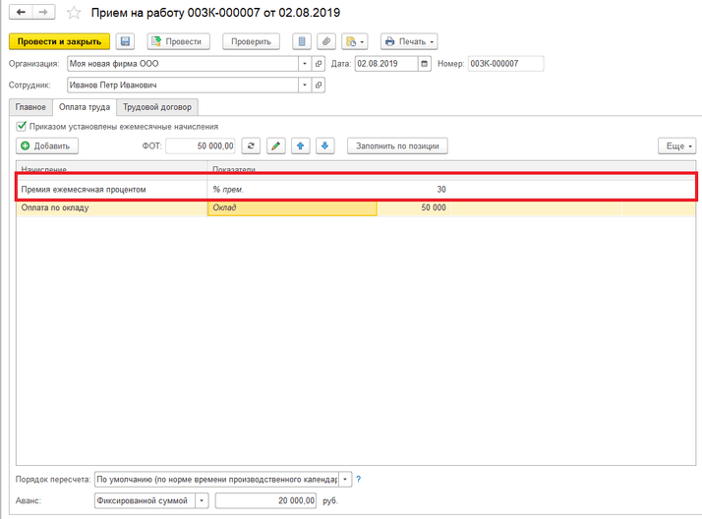Move accrual row up with arrow
This screenshot has width=702, height=519.
tap(301, 145)
